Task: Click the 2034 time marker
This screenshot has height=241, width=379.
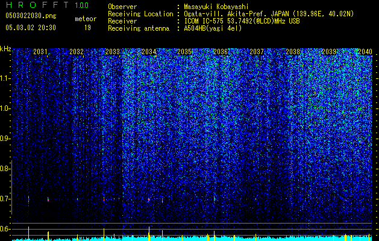Action: [x=149, y=51]
